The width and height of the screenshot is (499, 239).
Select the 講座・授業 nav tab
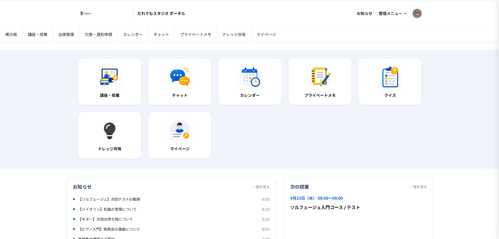[38, 34]
